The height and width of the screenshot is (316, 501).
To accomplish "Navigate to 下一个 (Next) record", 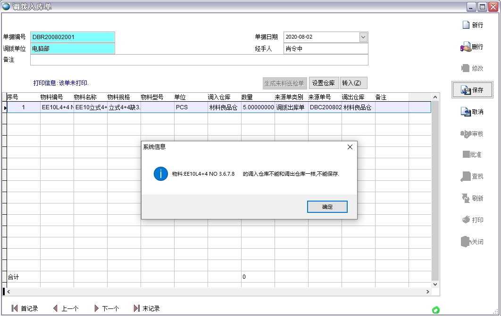I will point(108,308).
